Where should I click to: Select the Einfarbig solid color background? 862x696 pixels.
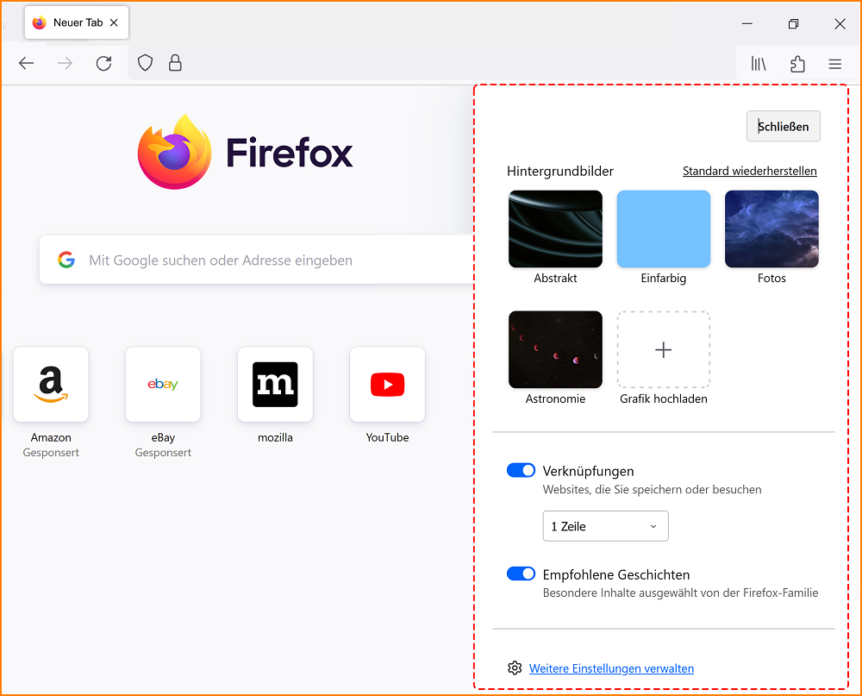(x=663, y=229)
